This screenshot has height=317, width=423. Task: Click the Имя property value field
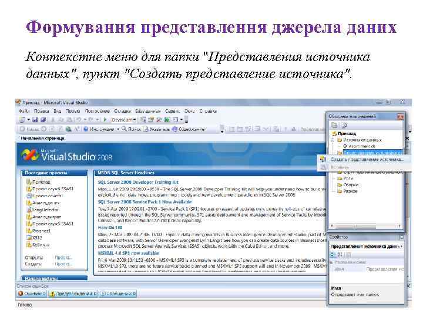(x=384, y=269)
